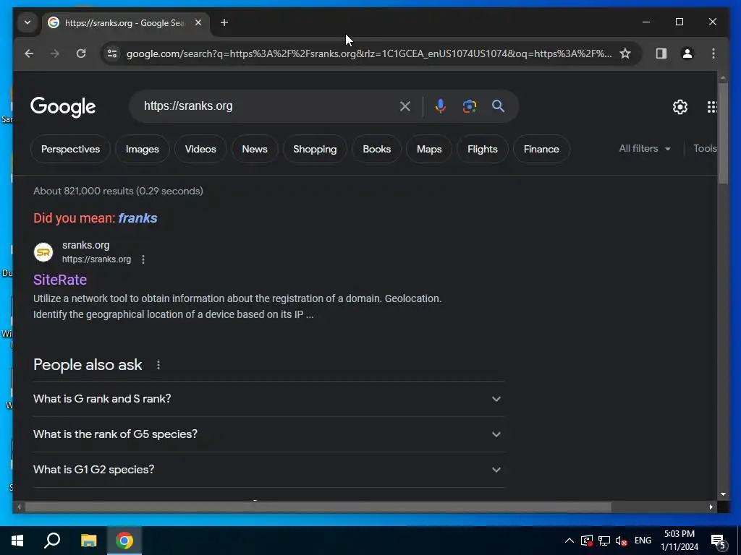Switch to Videos results

point(200,149)
